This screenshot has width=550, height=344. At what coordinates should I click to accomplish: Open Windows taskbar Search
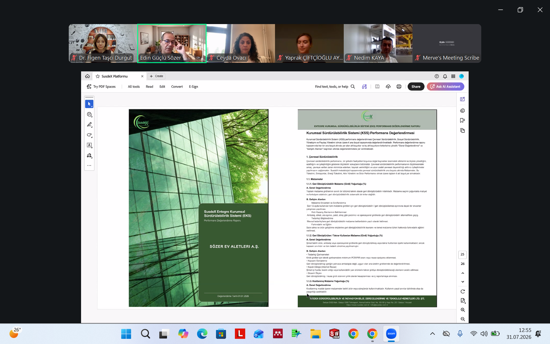pos(145,334)
